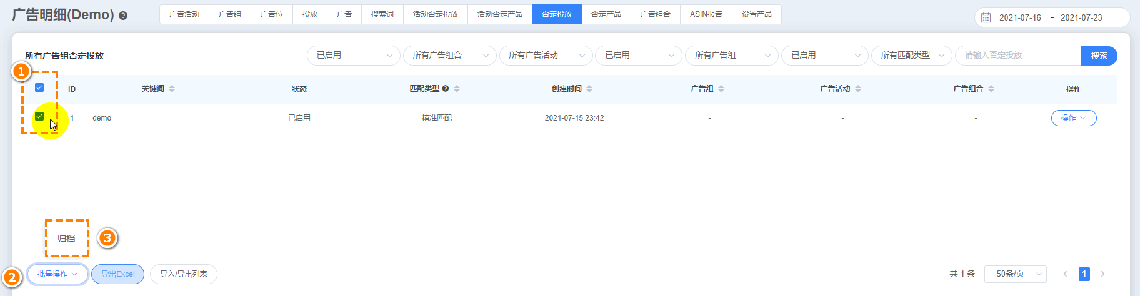Click the help icon beside 广告明细(Demo)
The image size is (1140, 296).
point(123,16)
